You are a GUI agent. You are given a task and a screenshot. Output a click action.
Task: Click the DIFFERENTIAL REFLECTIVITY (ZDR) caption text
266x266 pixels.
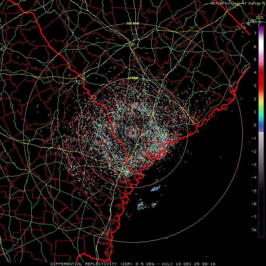point(92,264)
